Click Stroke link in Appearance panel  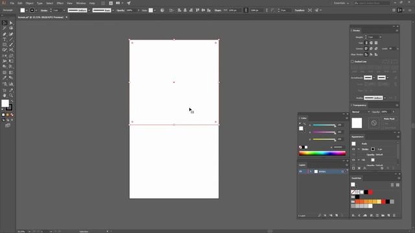365,150
